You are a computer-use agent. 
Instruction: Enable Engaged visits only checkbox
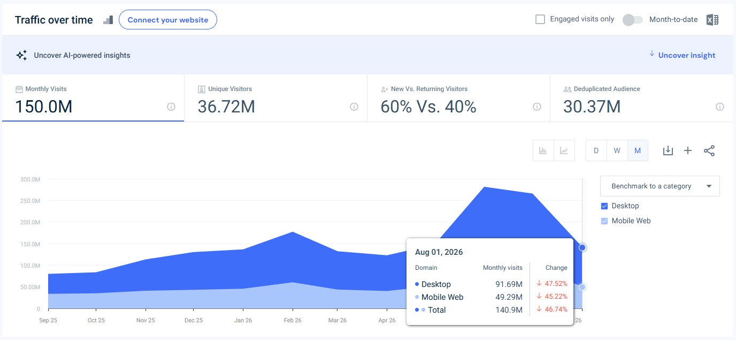[x=540, y=19]
